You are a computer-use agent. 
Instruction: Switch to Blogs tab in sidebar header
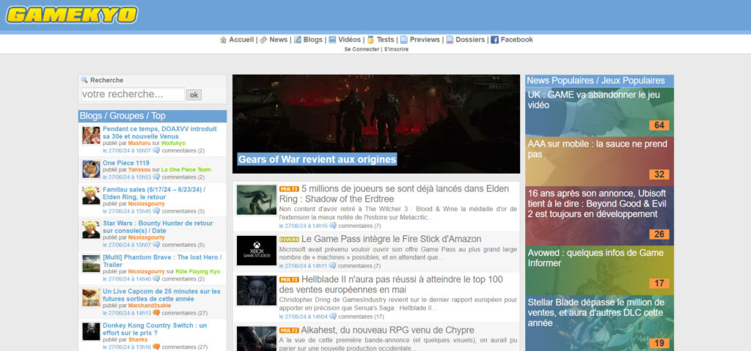pyautogui.click(x=91, y=116)
